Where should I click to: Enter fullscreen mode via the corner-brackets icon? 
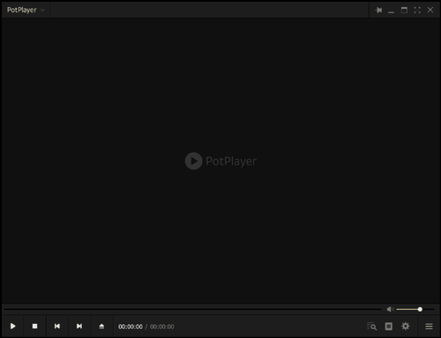pyautogui.click(x=417, y=10)
